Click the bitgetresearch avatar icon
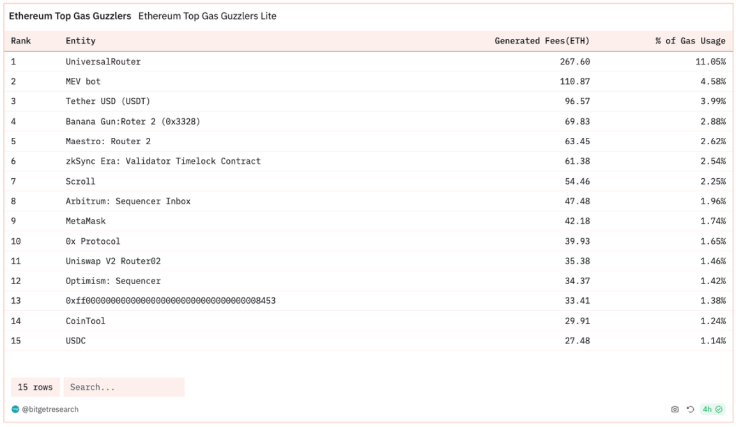This screenshot has width=736, height=427. pos(15,409)
